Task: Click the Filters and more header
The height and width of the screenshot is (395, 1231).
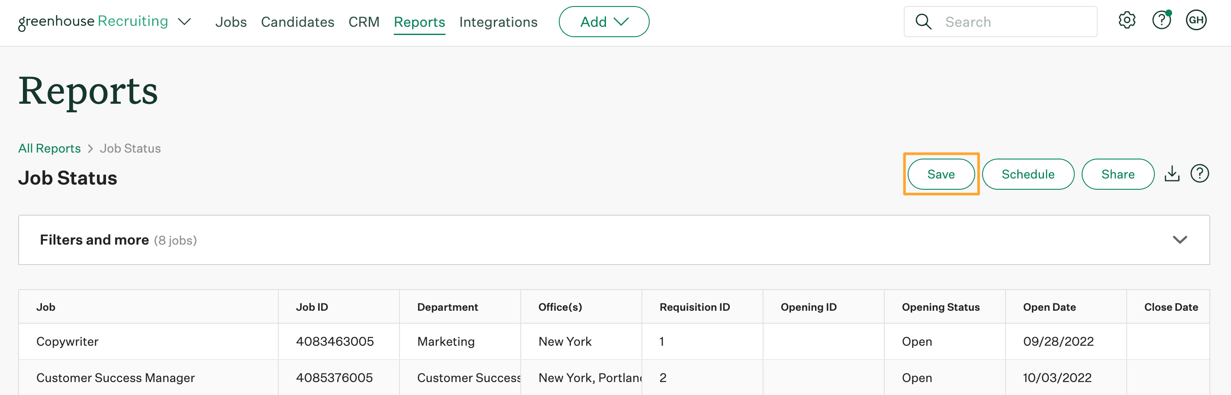Action: pos(614,240)
